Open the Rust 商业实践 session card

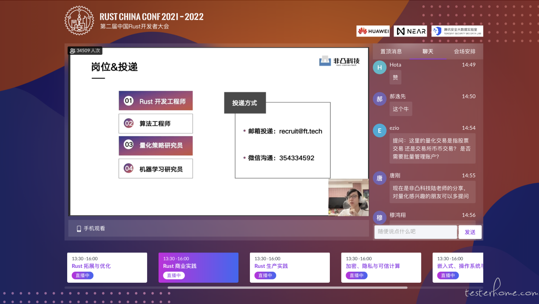coord(199,267)
